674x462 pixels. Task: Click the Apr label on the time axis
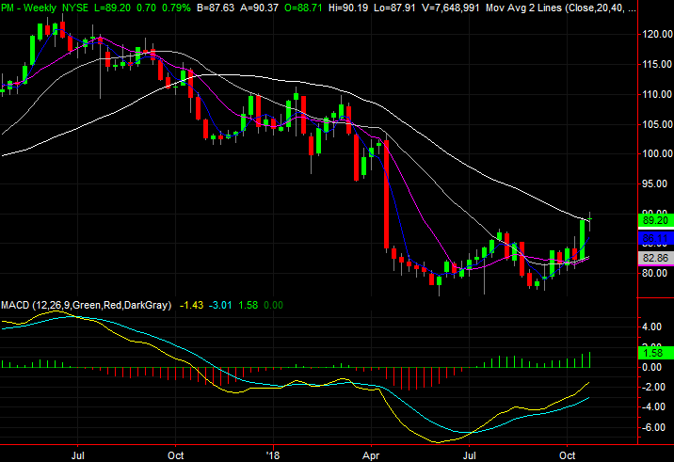click(x=369, y=452)
